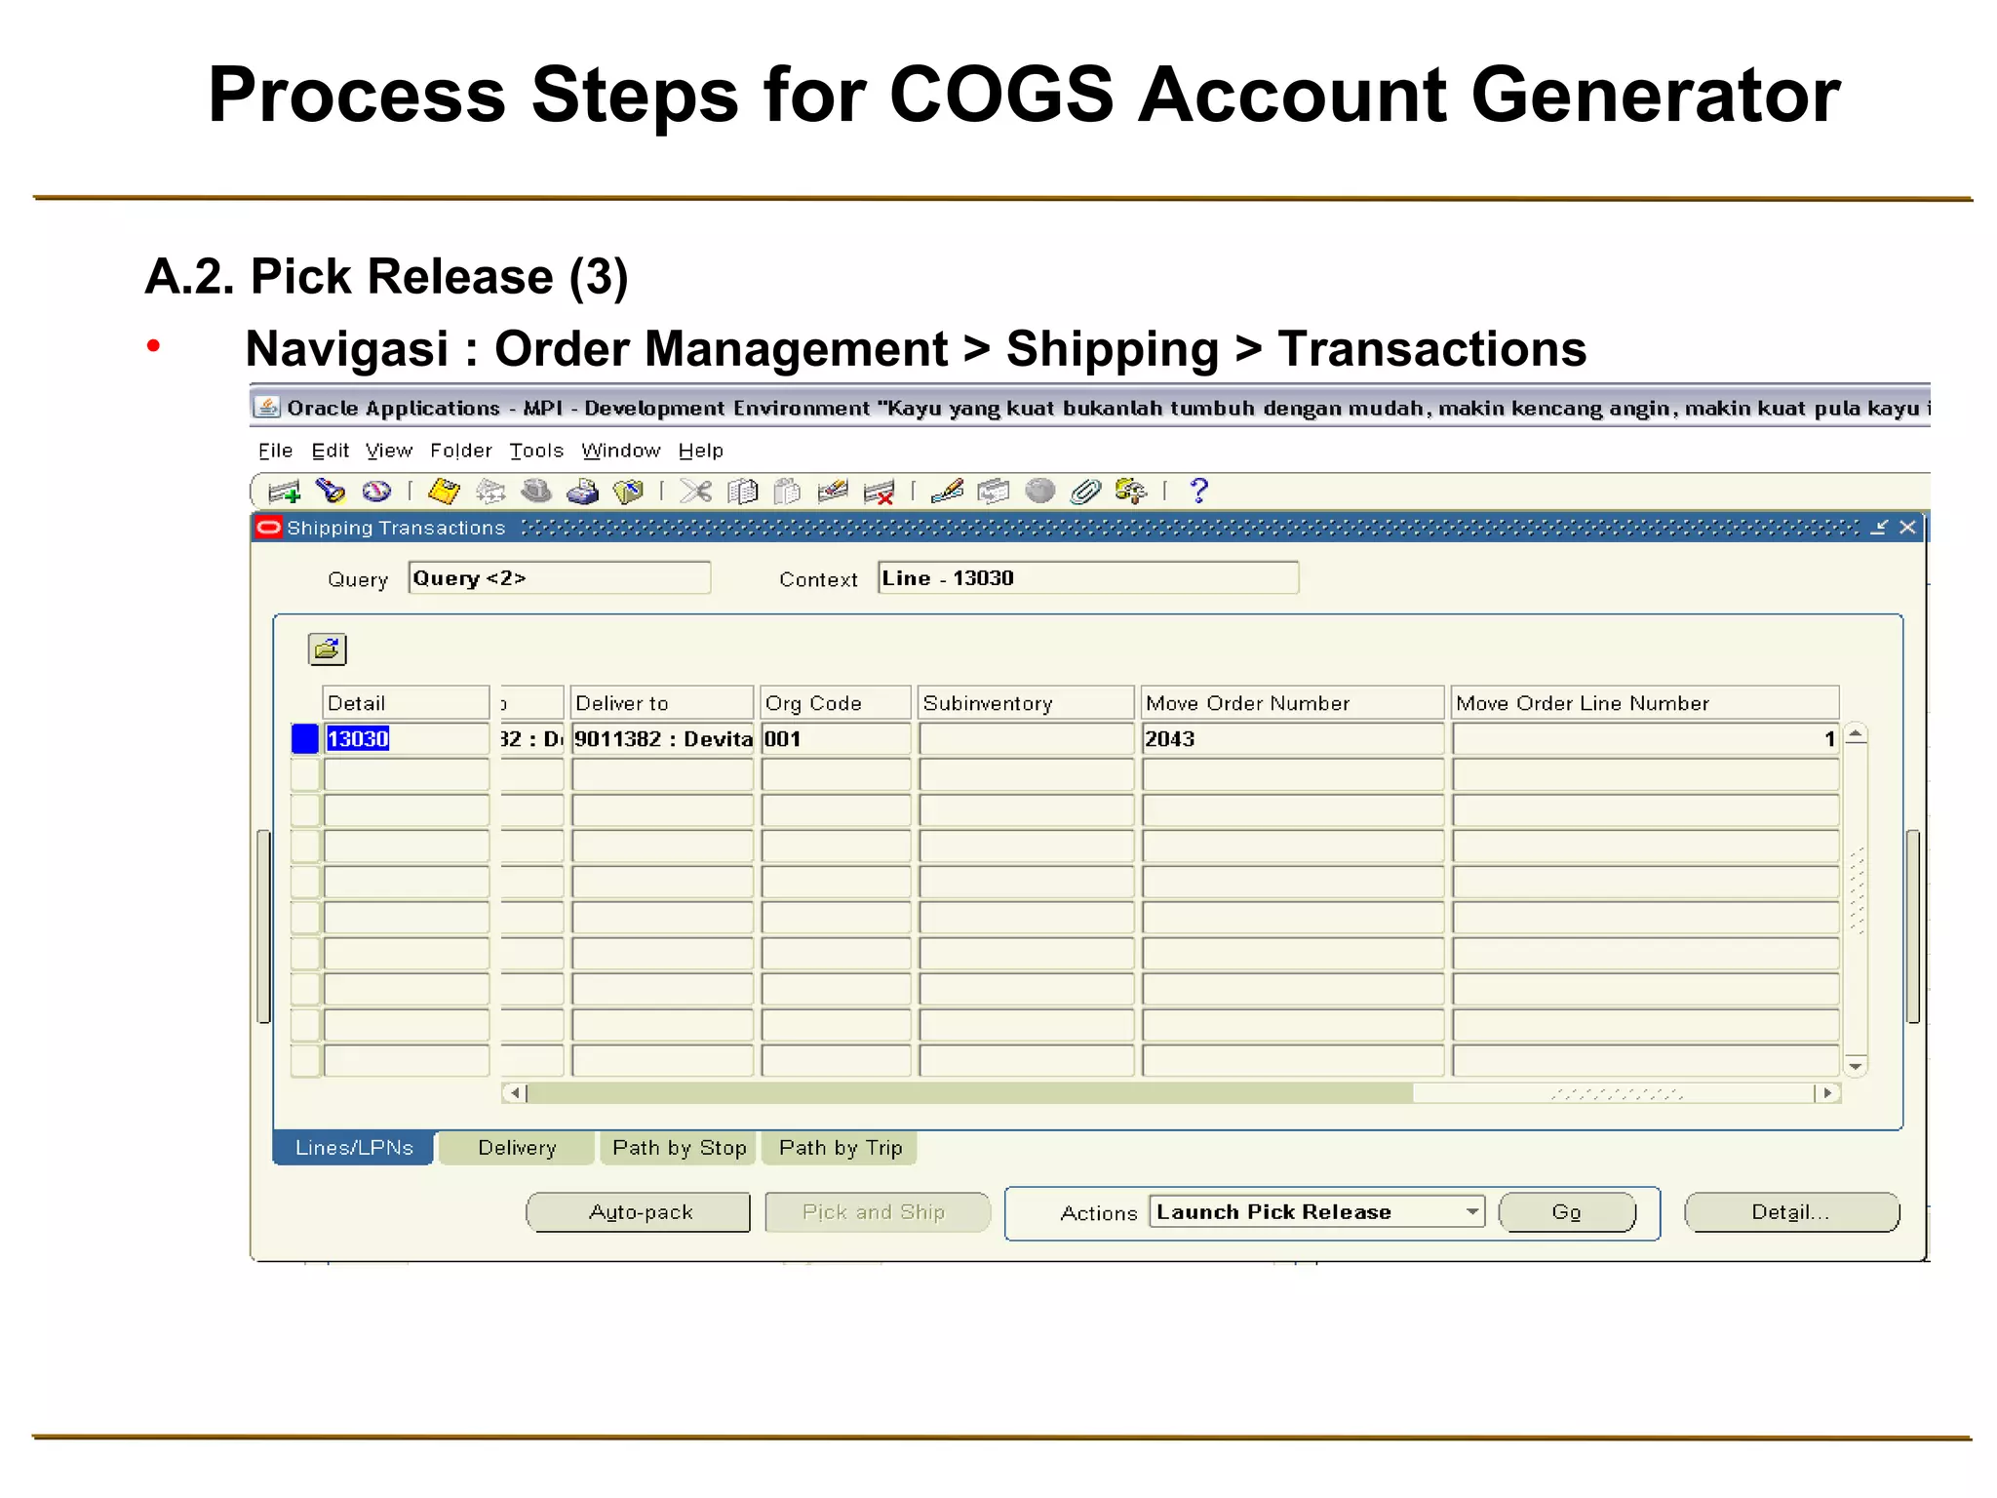
Task: Click the New record toolbar icon
Action: coord(285,492)
